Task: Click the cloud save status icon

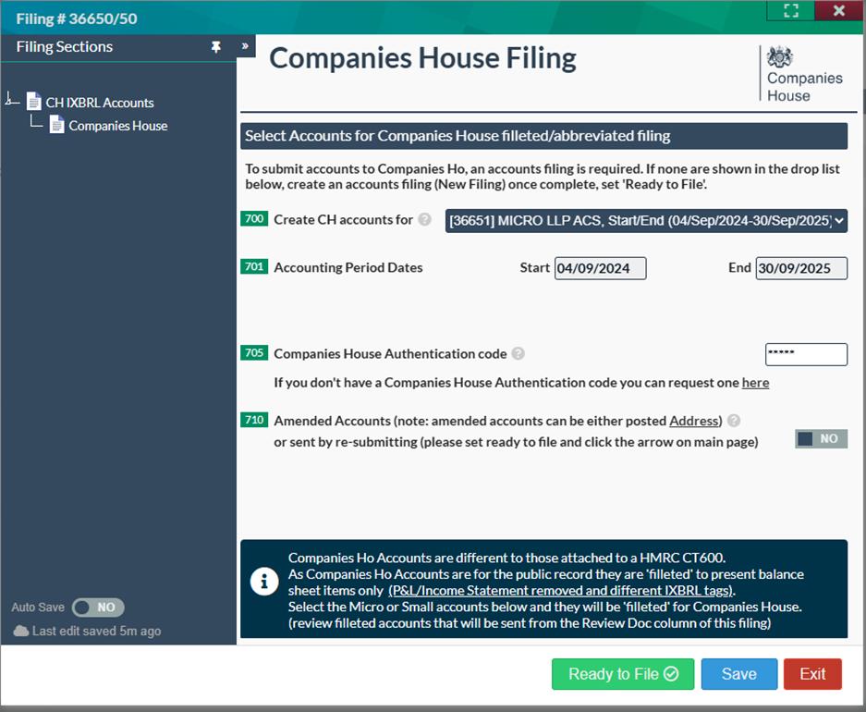Action: 20,632
